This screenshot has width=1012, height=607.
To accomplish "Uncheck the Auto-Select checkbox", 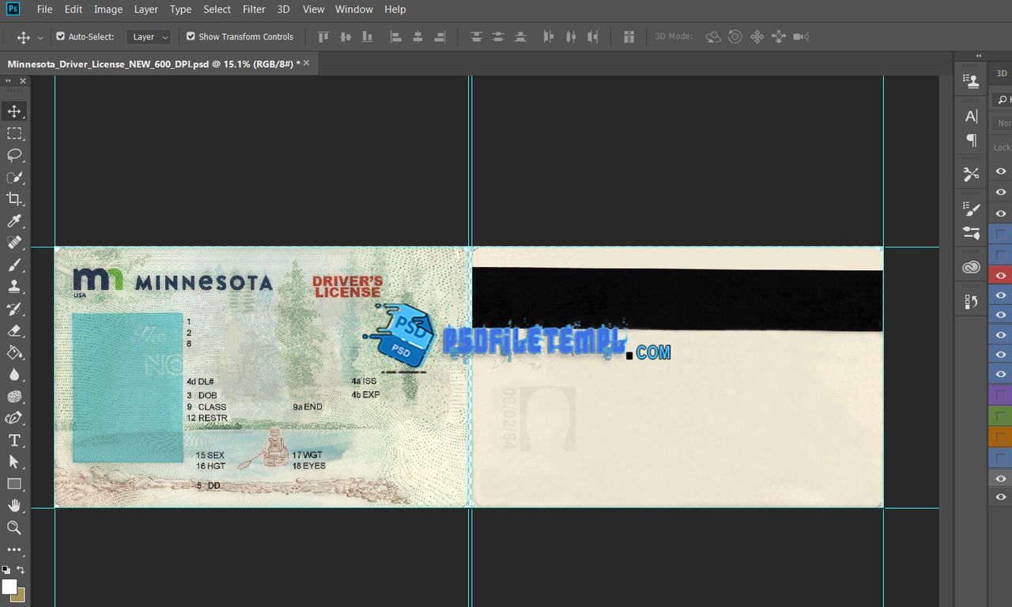I will (61, 36).
